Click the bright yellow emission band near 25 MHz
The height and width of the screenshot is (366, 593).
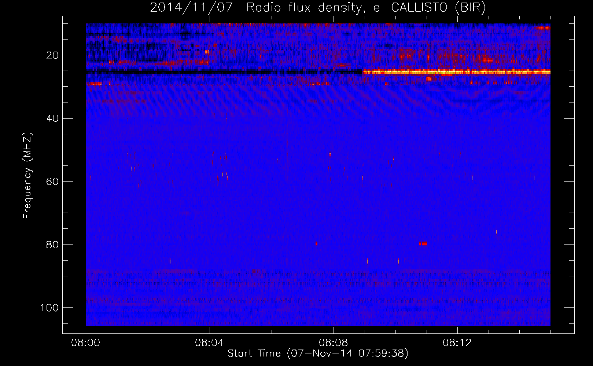tap(456, 72)
